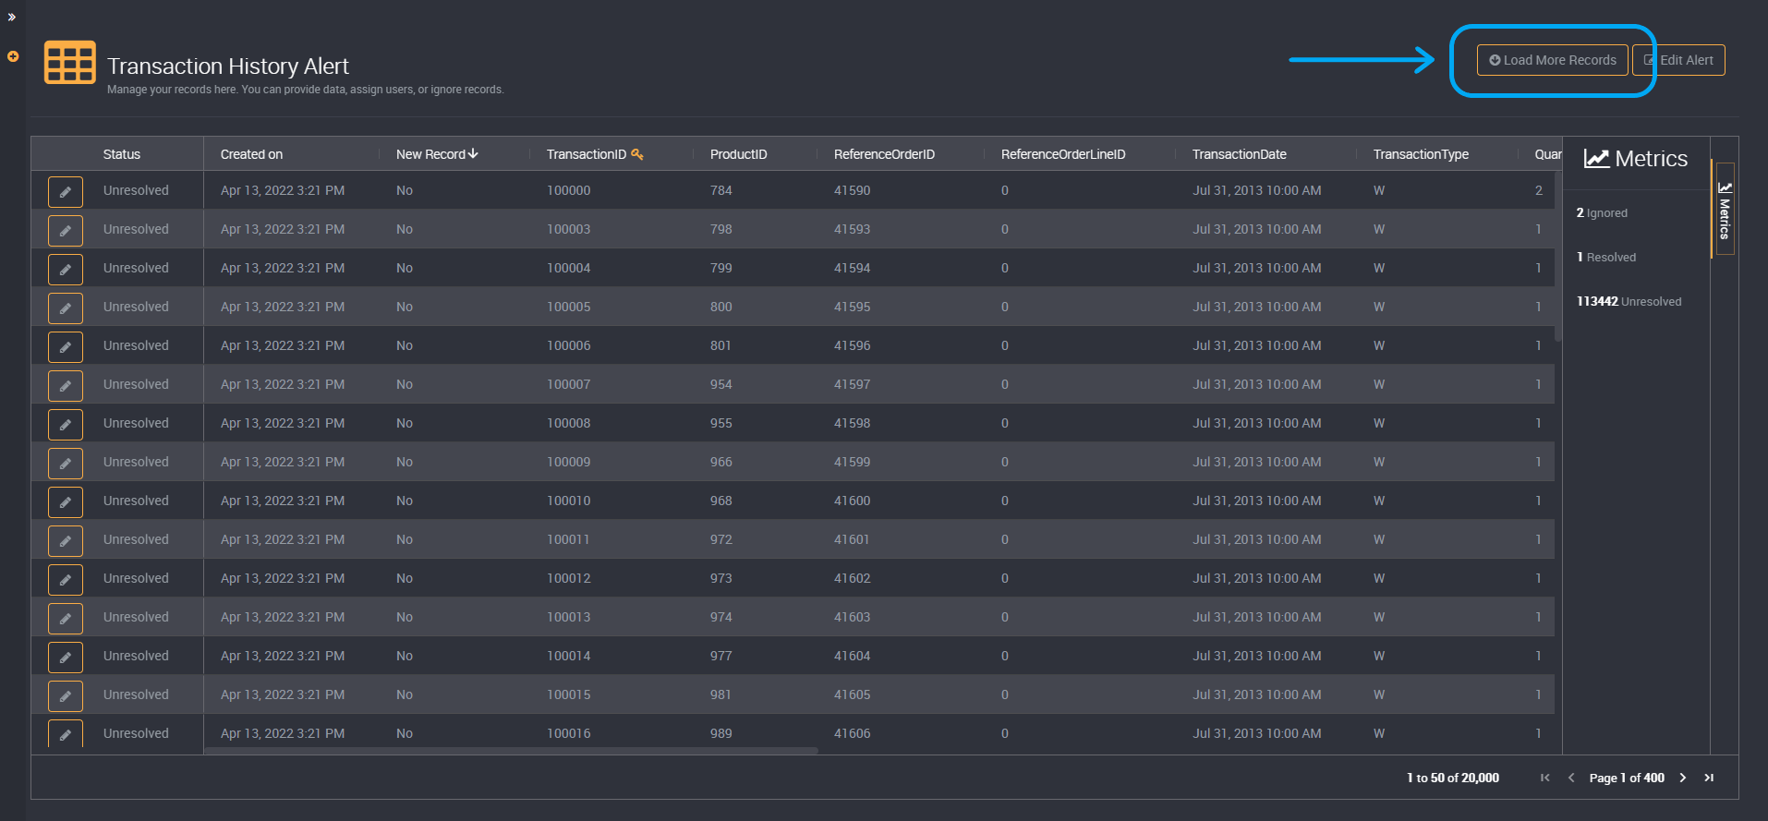Edit the record with TransactionID 100009

point(66,464)
